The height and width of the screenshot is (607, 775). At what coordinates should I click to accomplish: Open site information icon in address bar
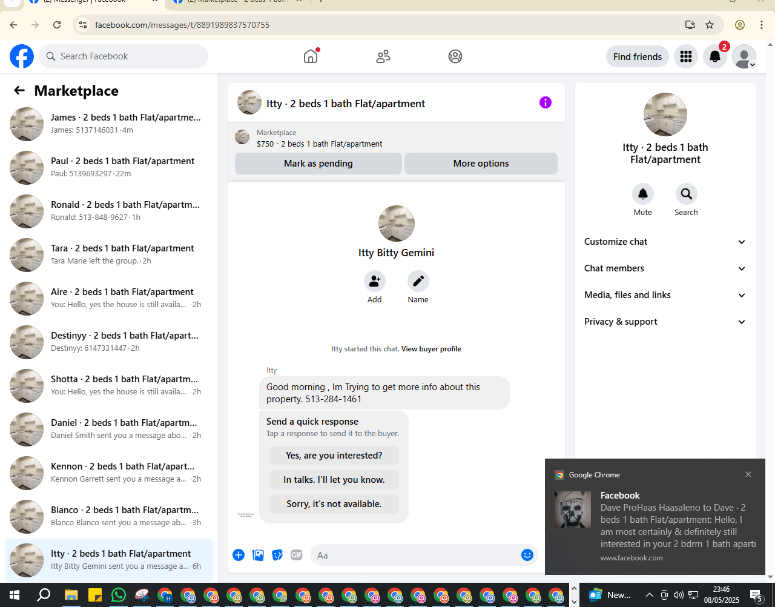coord(84,25)
